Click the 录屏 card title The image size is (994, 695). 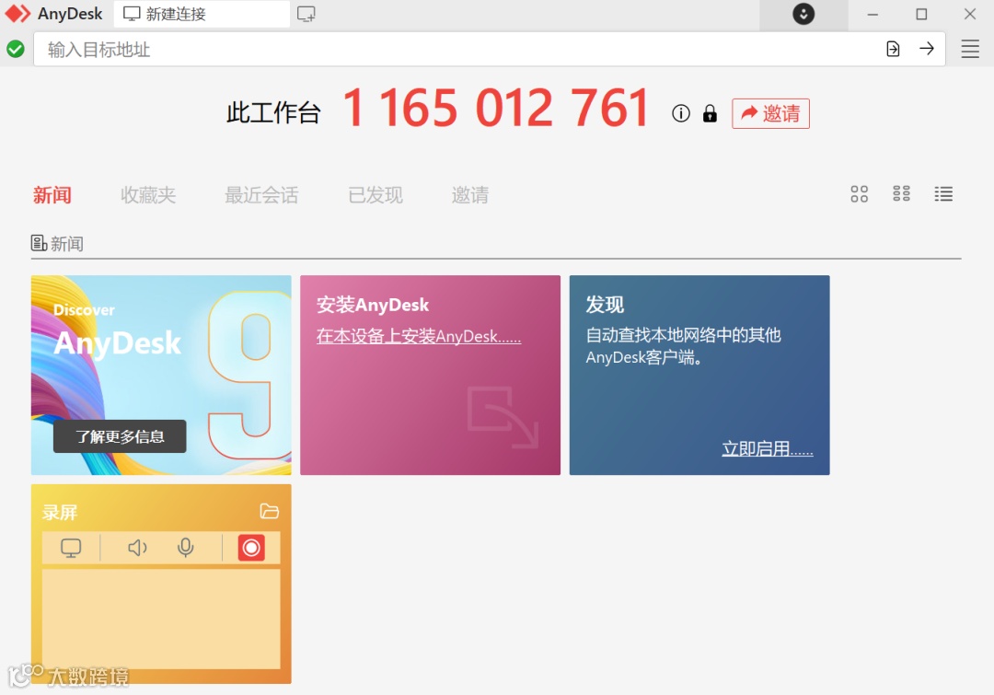click(x=60, y=513)
